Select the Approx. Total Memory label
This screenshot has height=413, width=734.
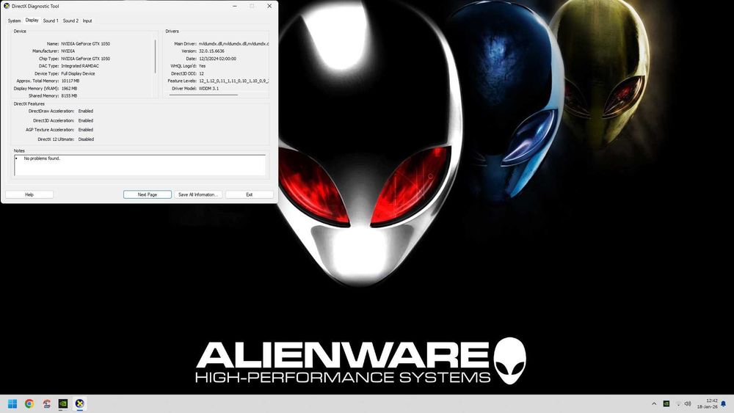(x=38, y=81)
